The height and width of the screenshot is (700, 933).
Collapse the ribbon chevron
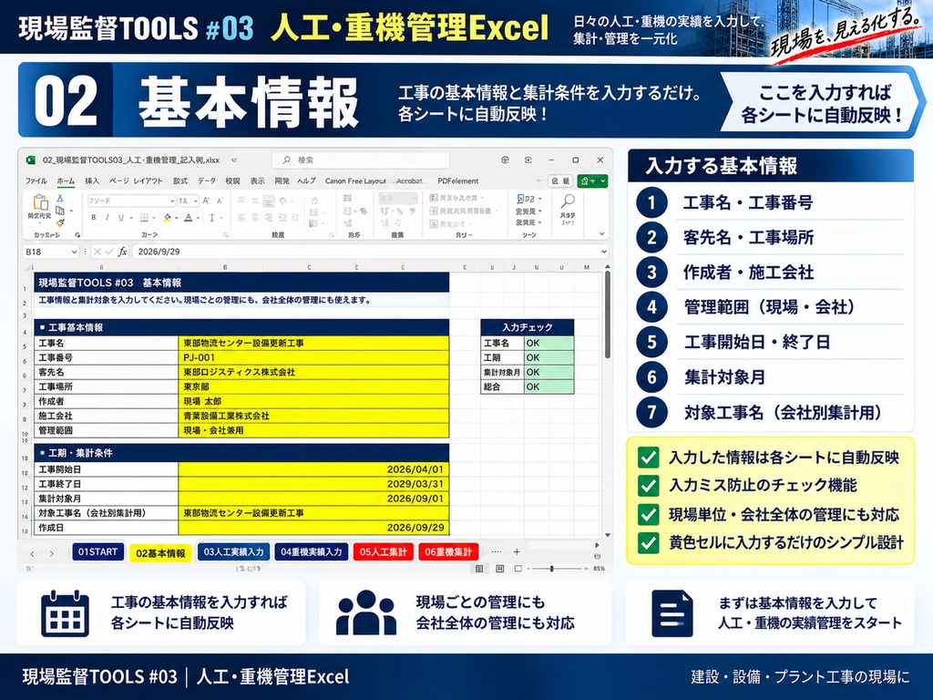tap(601, 234)
